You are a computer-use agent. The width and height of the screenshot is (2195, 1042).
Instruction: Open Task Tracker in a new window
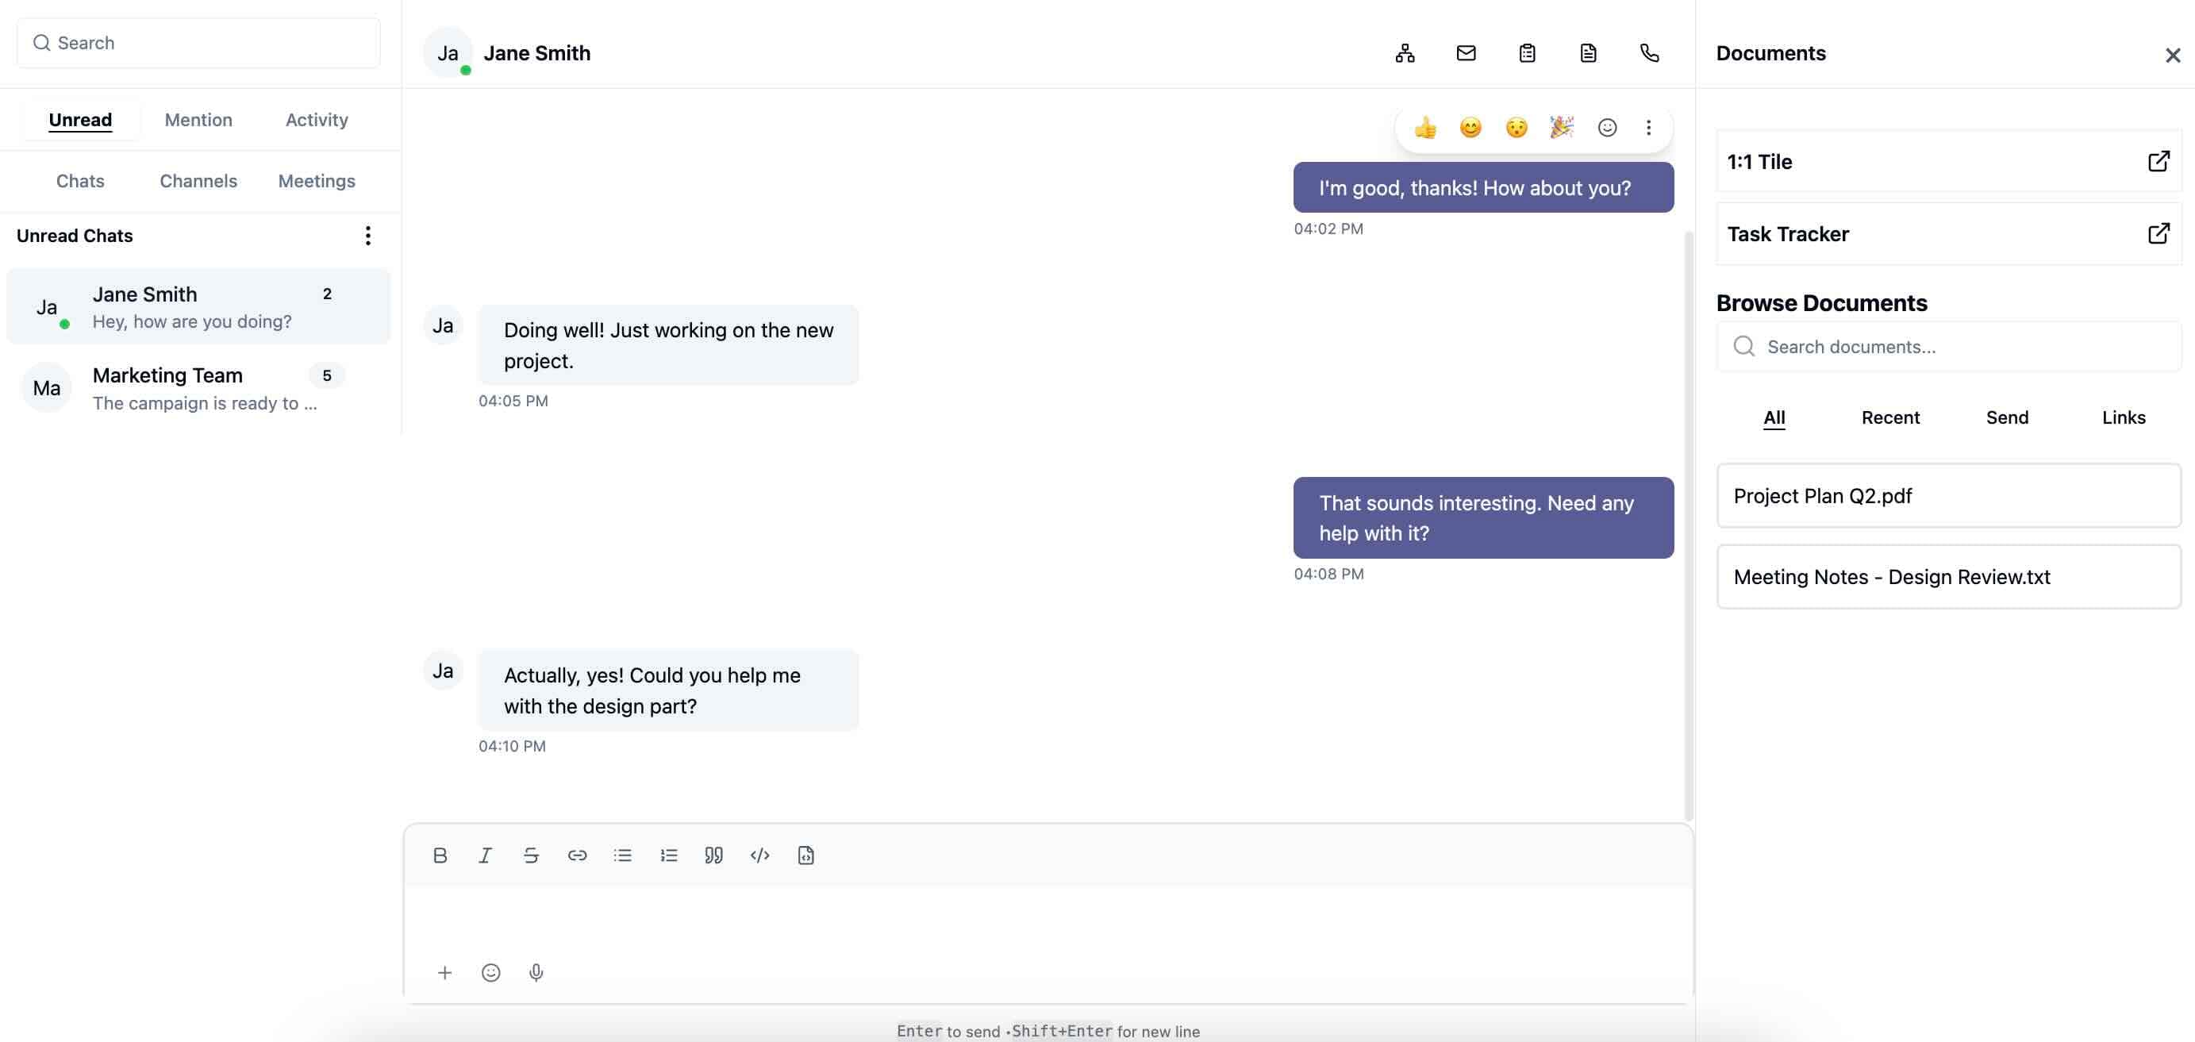[2158, 233]
